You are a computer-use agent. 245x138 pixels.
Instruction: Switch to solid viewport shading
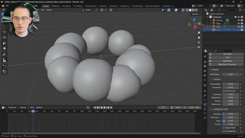(190, 10)
